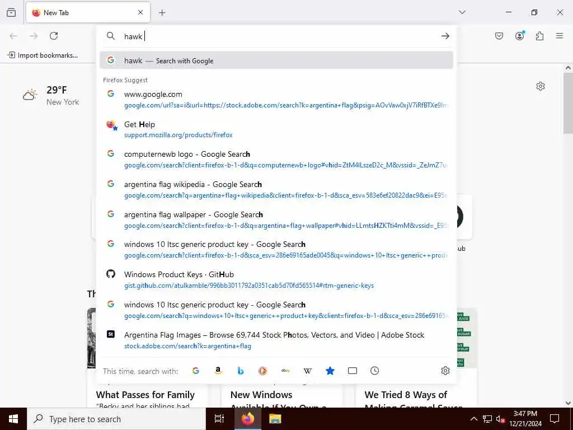Open new tab personalize gear icon
The image size is (573, 430).
click(541, 86)
